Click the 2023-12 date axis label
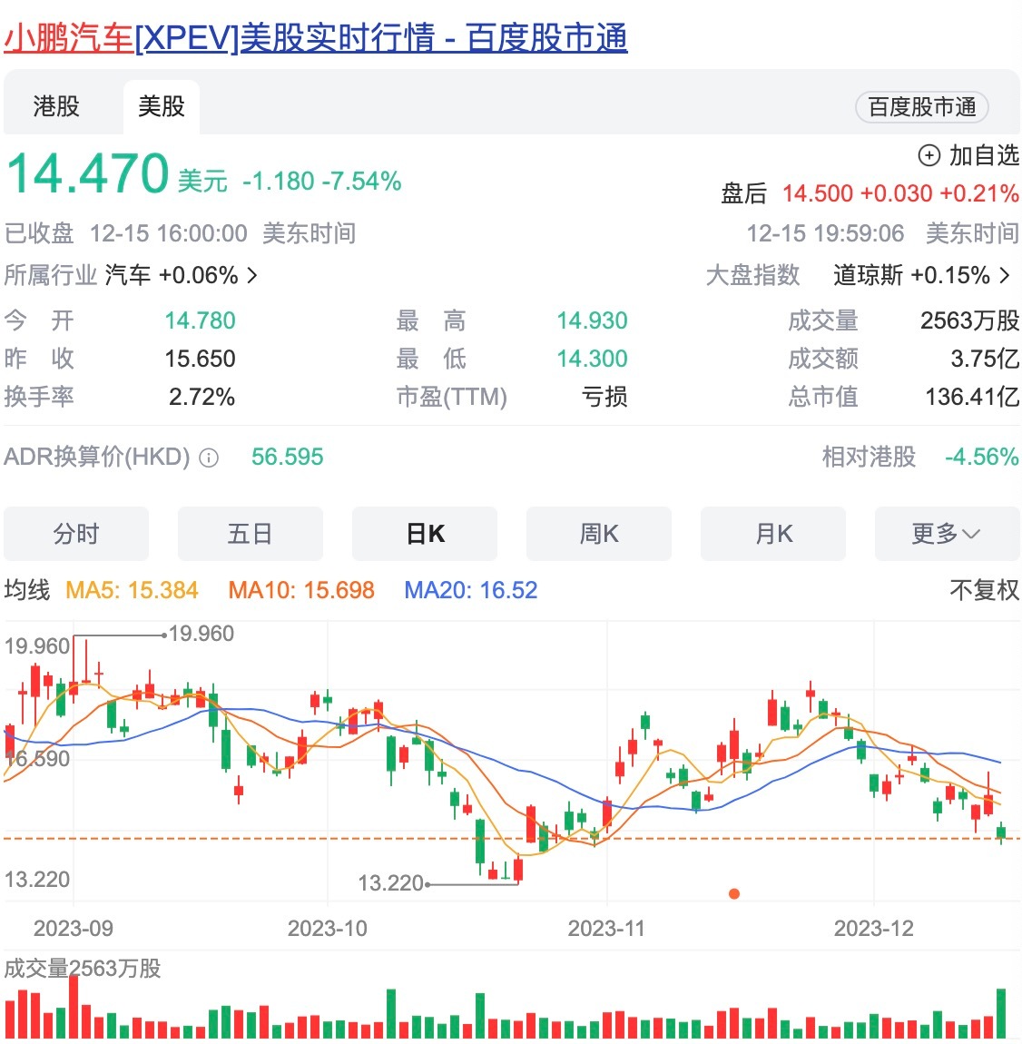The height and width of the screenshot is (1044, 1022). 873,928
